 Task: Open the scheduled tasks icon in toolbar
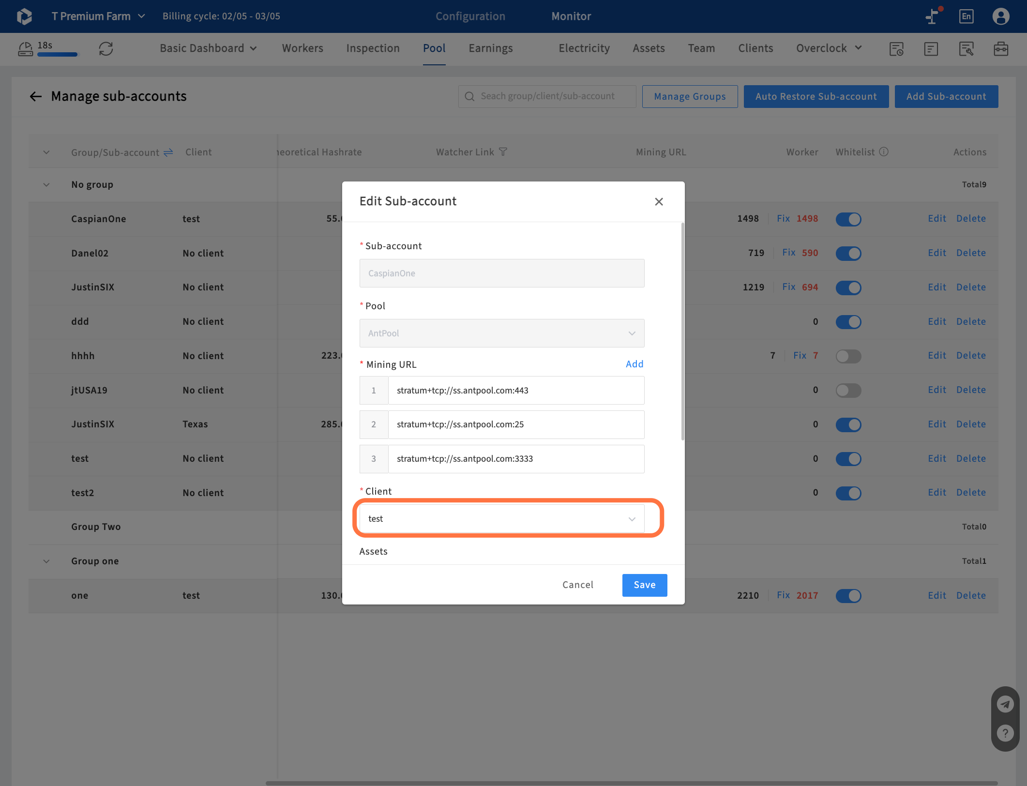click(896, 48)
